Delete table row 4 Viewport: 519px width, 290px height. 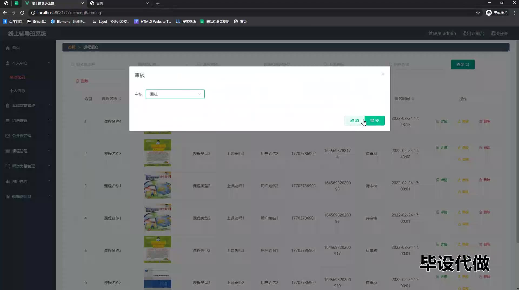coord(485,212)
